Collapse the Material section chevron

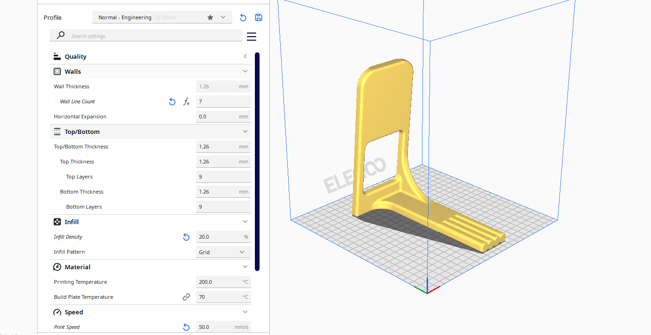(245, 267)
